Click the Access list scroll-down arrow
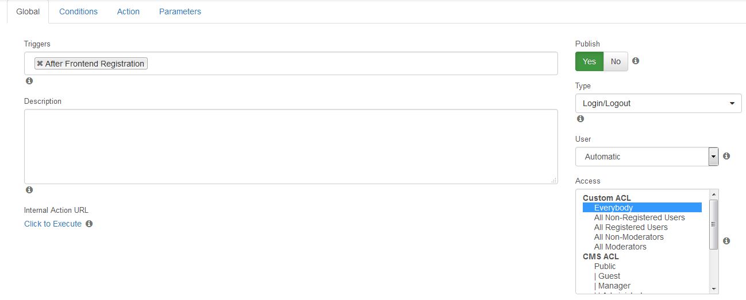The width and height of the screenshot is (746, 300). pyautogui.click(x=713, y=289)
